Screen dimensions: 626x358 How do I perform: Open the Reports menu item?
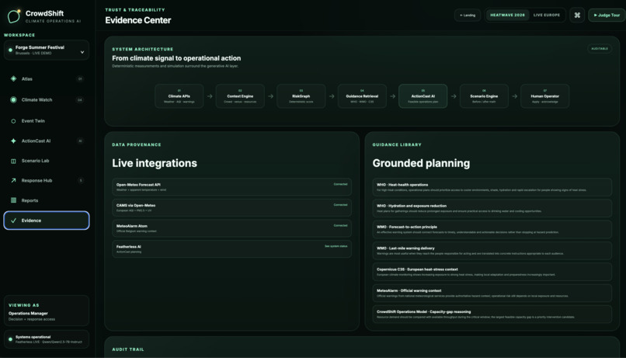(x=47, y=200)
